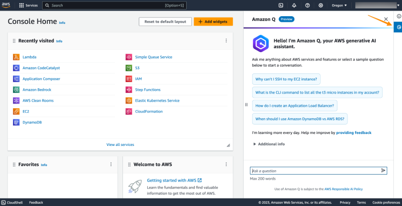This screenshot has height=206, width=402.
Task: Open the account name dropdown
Action: click(x=378, y=5)
